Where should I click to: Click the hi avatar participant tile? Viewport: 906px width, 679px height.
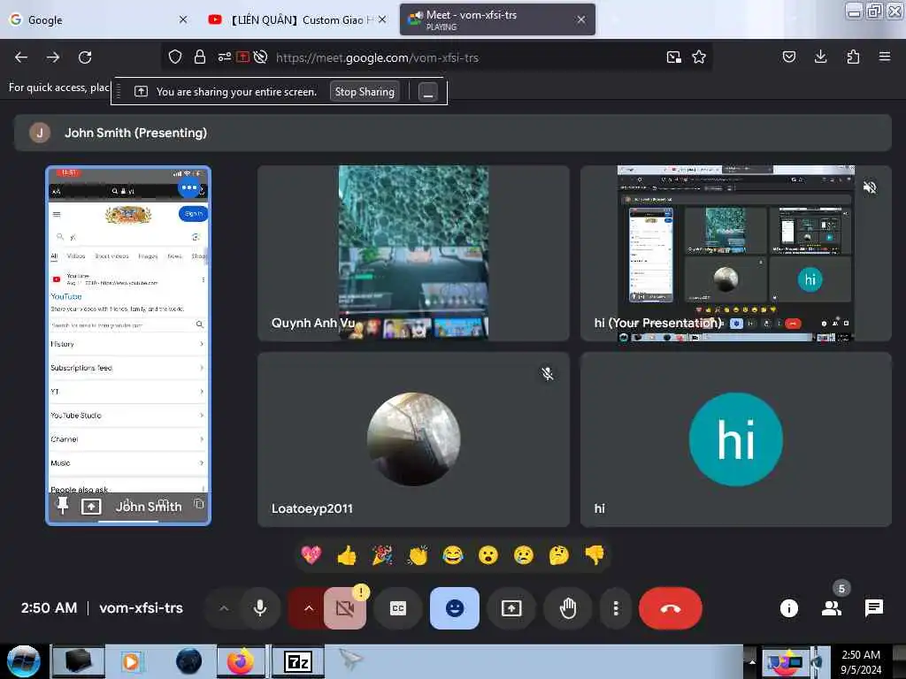point(736,439)
